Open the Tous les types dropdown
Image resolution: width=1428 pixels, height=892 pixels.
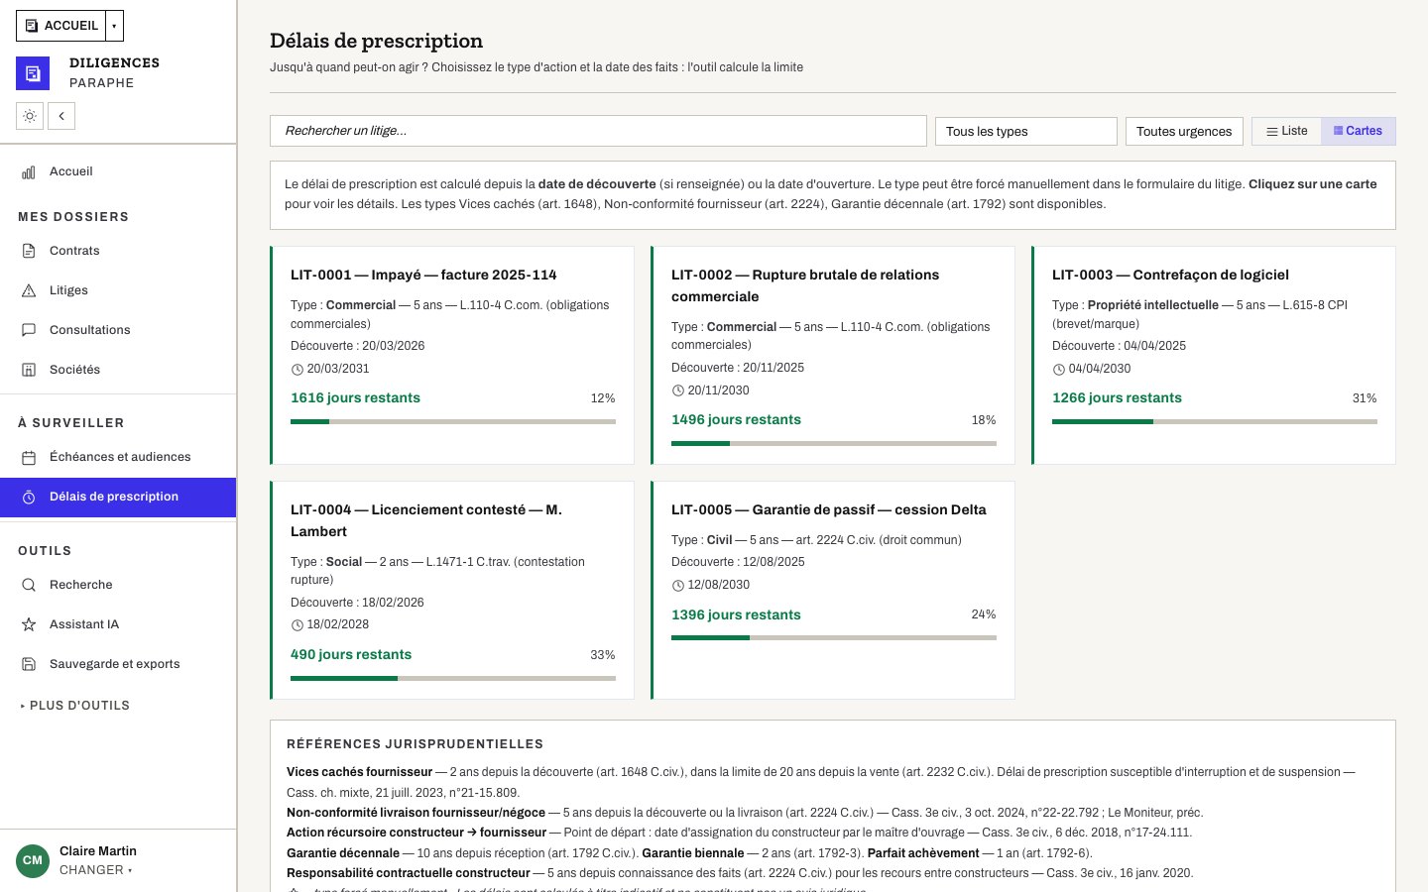(1026, 131)
